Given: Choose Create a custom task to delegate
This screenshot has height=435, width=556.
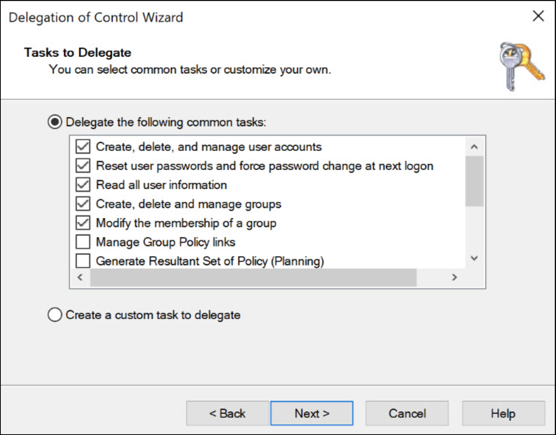Looking at the screenshot, I should coord(55,315).
